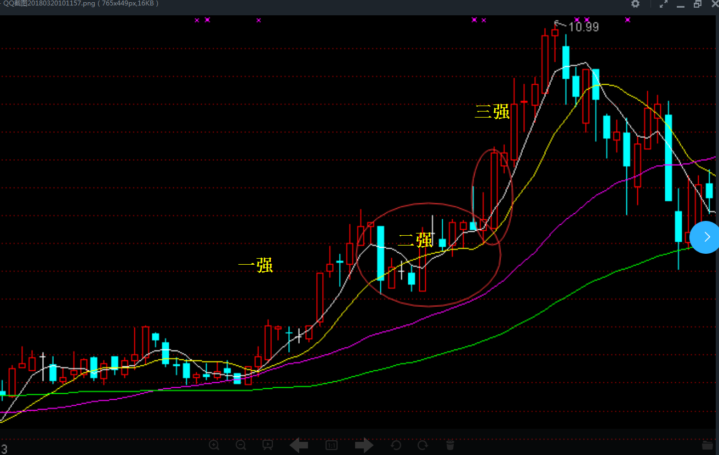
Task: Click the yellow 一强 label on the chart
Action: pos(255,266)
